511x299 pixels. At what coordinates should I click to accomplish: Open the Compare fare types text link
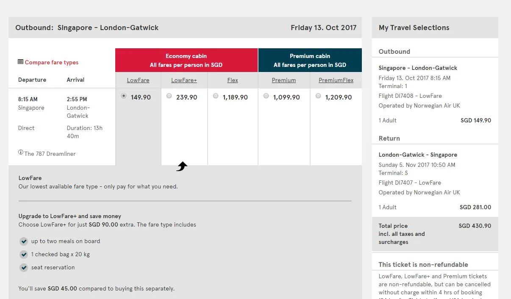52,62
